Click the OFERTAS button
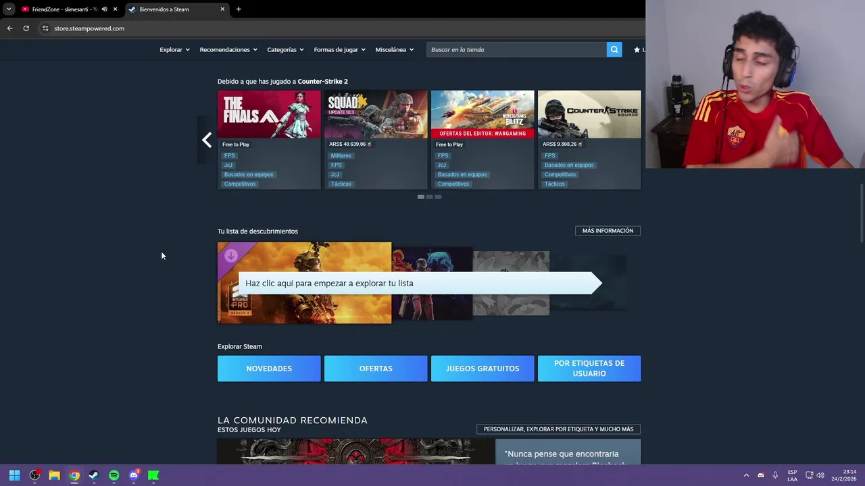 (376, 369)
